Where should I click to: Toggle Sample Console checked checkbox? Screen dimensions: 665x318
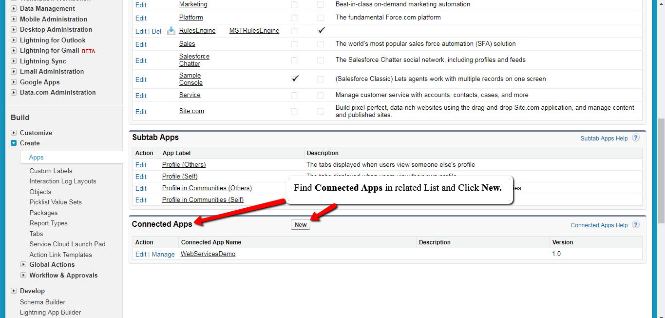294,79
